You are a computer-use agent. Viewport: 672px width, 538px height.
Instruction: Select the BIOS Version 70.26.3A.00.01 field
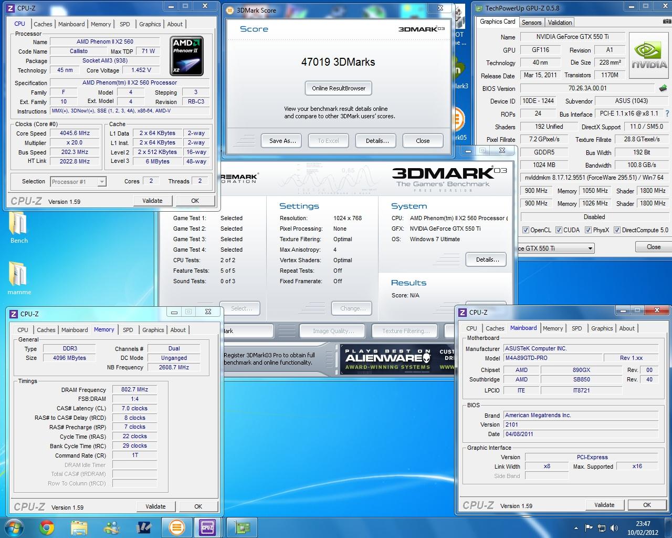point(587,88)
